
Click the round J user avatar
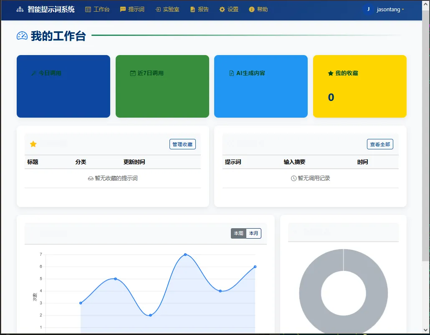(x=368, y=9)
